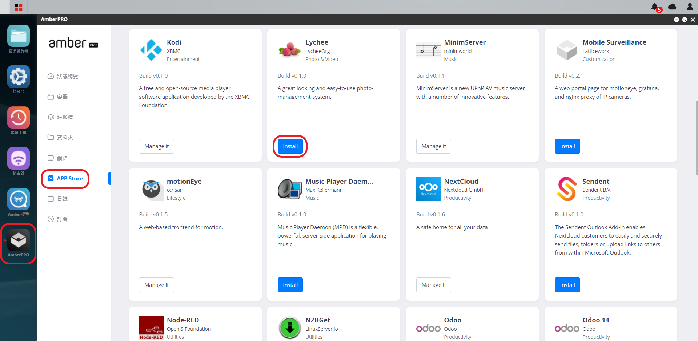Maximize the AmberPRO window
The height and width of the screenshot is (341, 698).
click(x=685, y=20)
